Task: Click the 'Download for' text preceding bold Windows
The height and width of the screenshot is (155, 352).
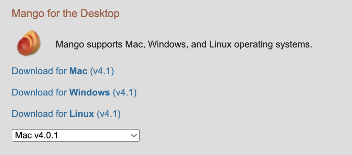Action: [x=39, y=92]
